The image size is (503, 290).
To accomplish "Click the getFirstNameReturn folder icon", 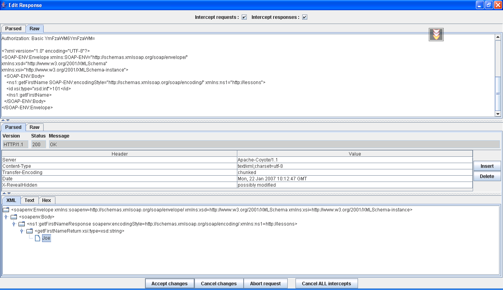I will (29, 231).
